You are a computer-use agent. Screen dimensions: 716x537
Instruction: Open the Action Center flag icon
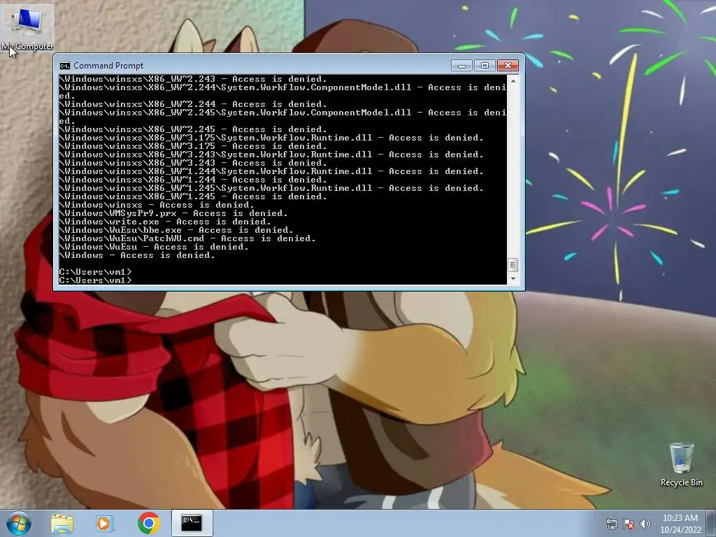click(629, 524)
